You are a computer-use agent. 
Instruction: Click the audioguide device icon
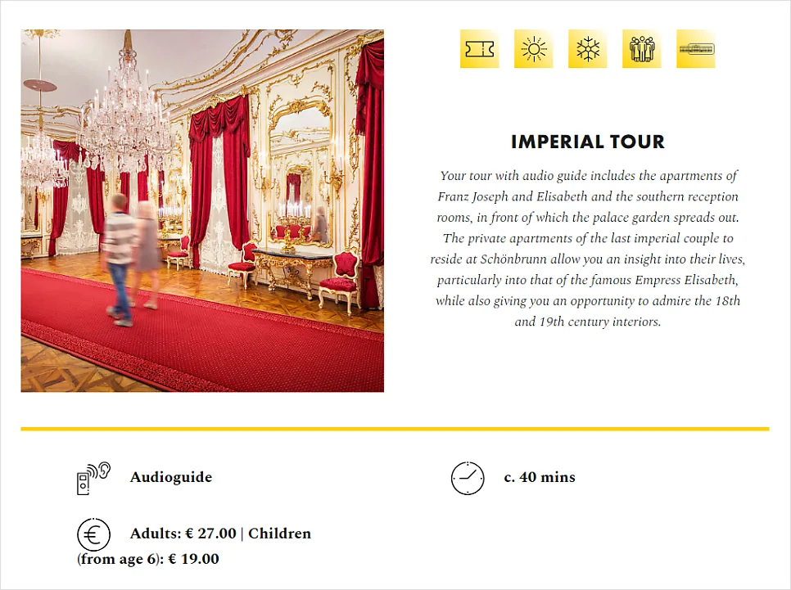(x=93, y=478)
